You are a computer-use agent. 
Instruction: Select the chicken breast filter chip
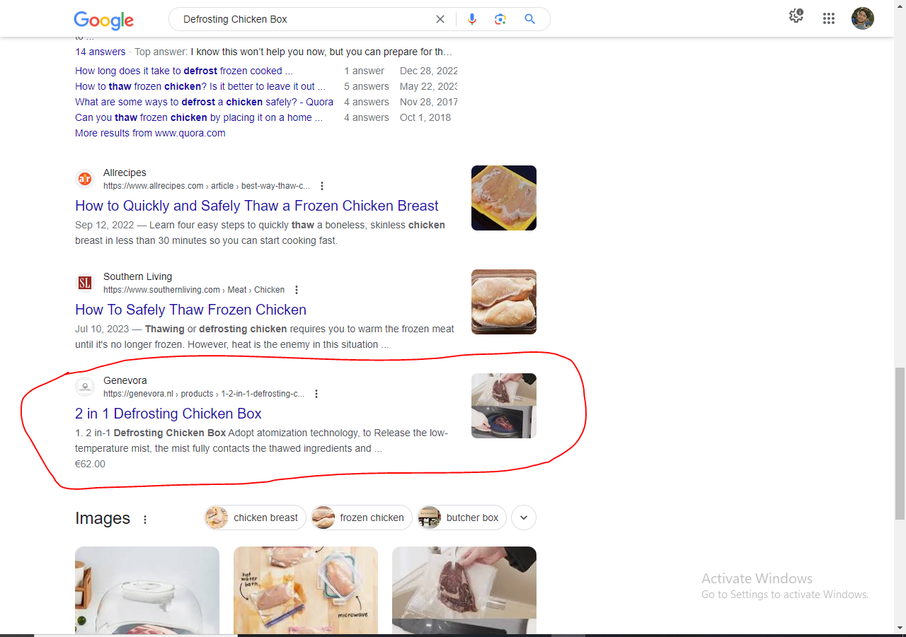click(256, 518)
